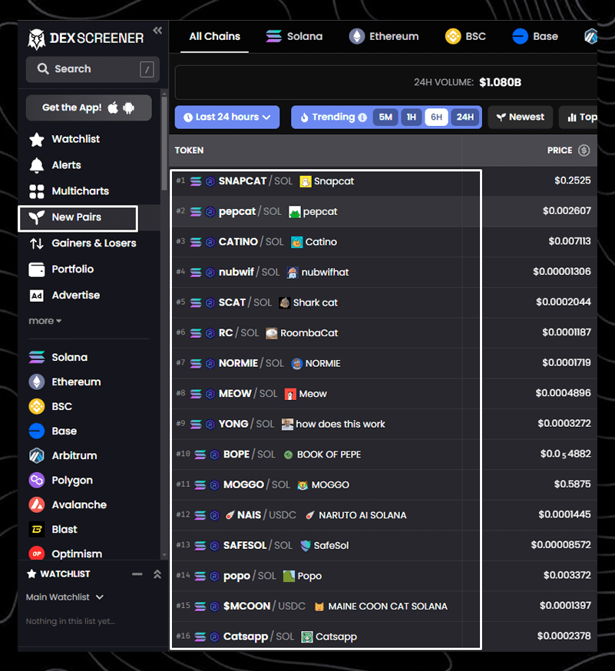Click the Newest button

pos(521,117)
